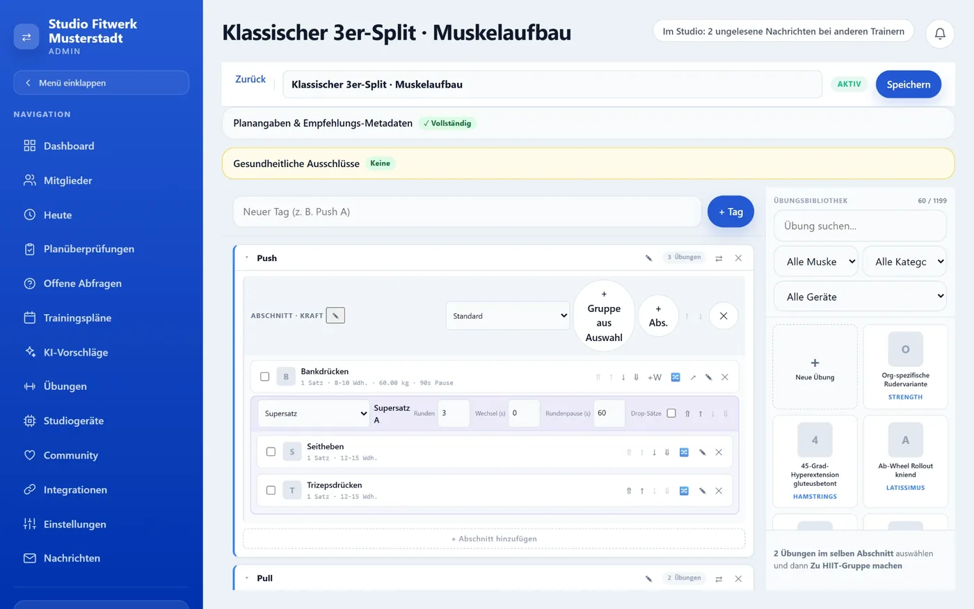
Task: Open the Standard section type dropdown
Action: [x=508, y=316]
